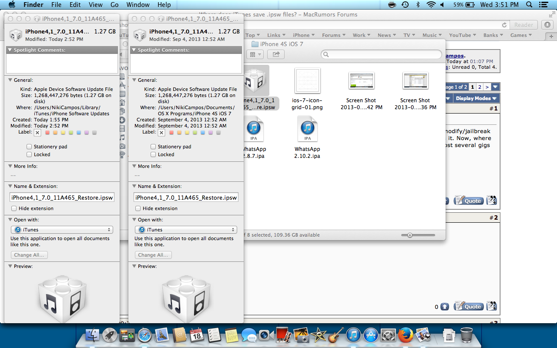557x348 pixels.
Task: Open Spotlight search in menu bar
Action: pos(529,5)
